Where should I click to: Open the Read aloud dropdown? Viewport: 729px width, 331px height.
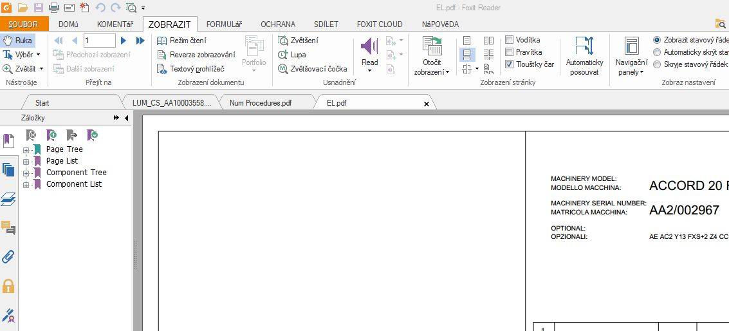pos(369,71)
